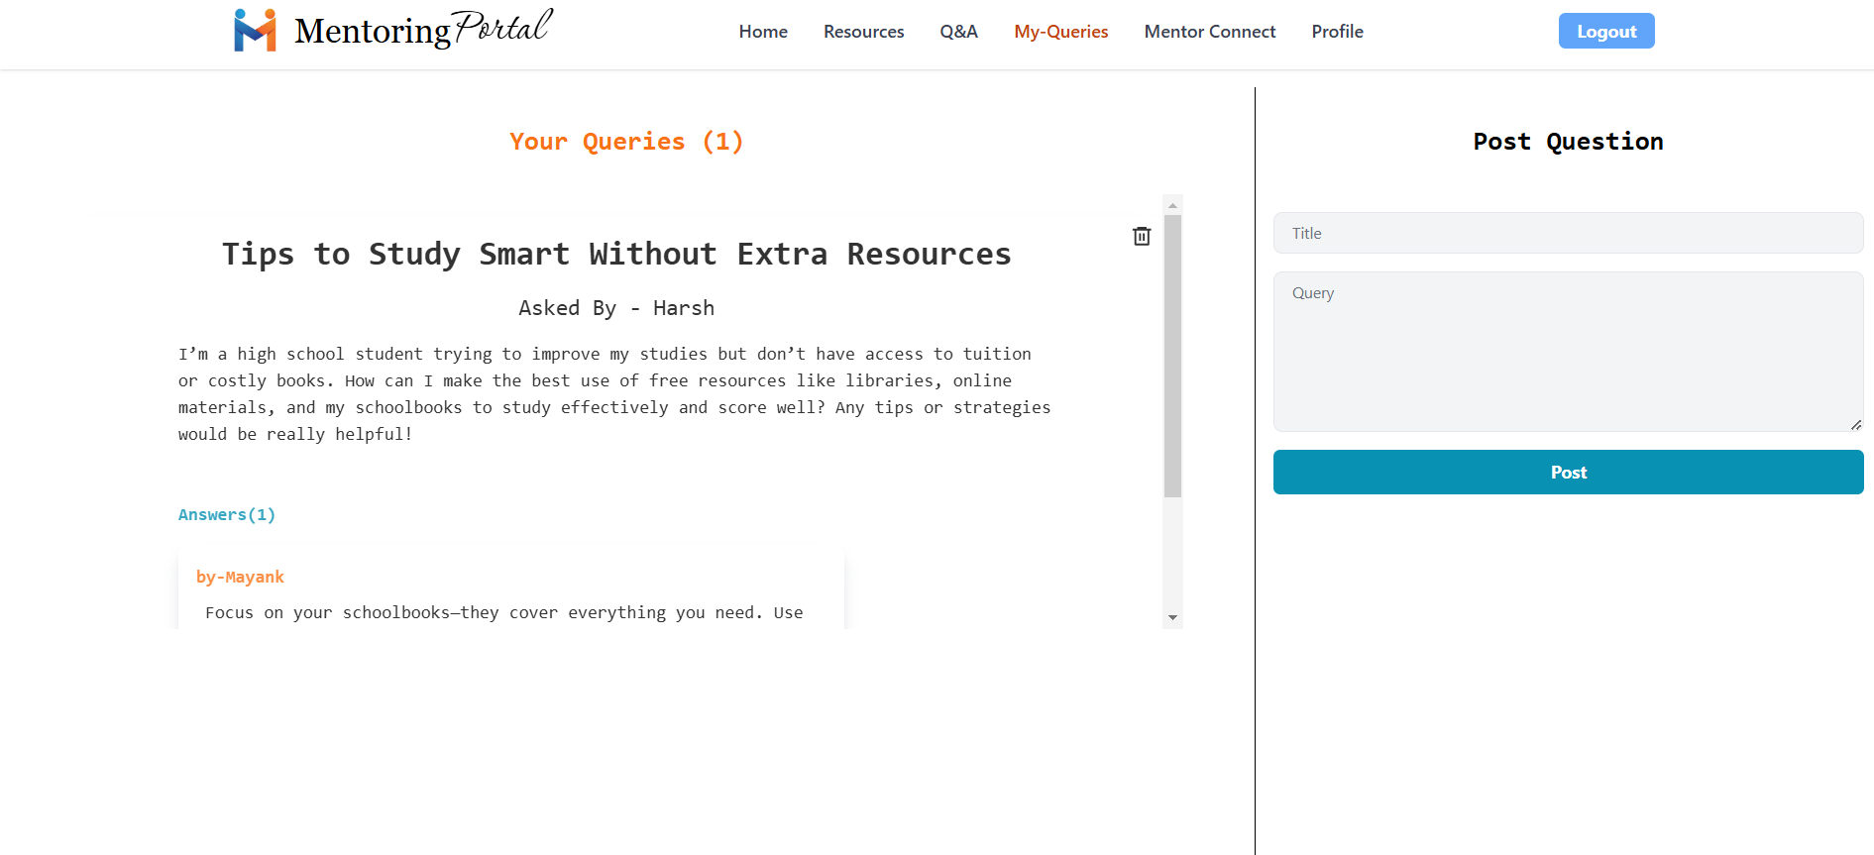Select the My-Queries nav item
1874x855 pixels.
1060,32
